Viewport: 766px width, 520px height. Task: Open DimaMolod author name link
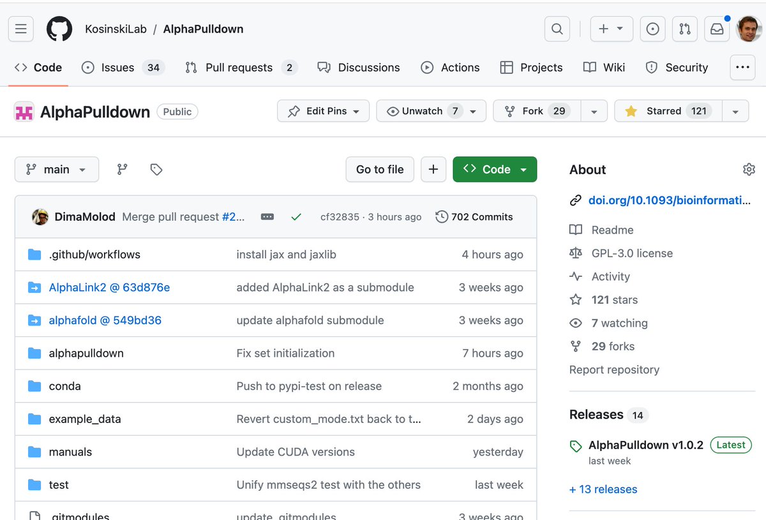pyautogui.click(x=85, y=217)
